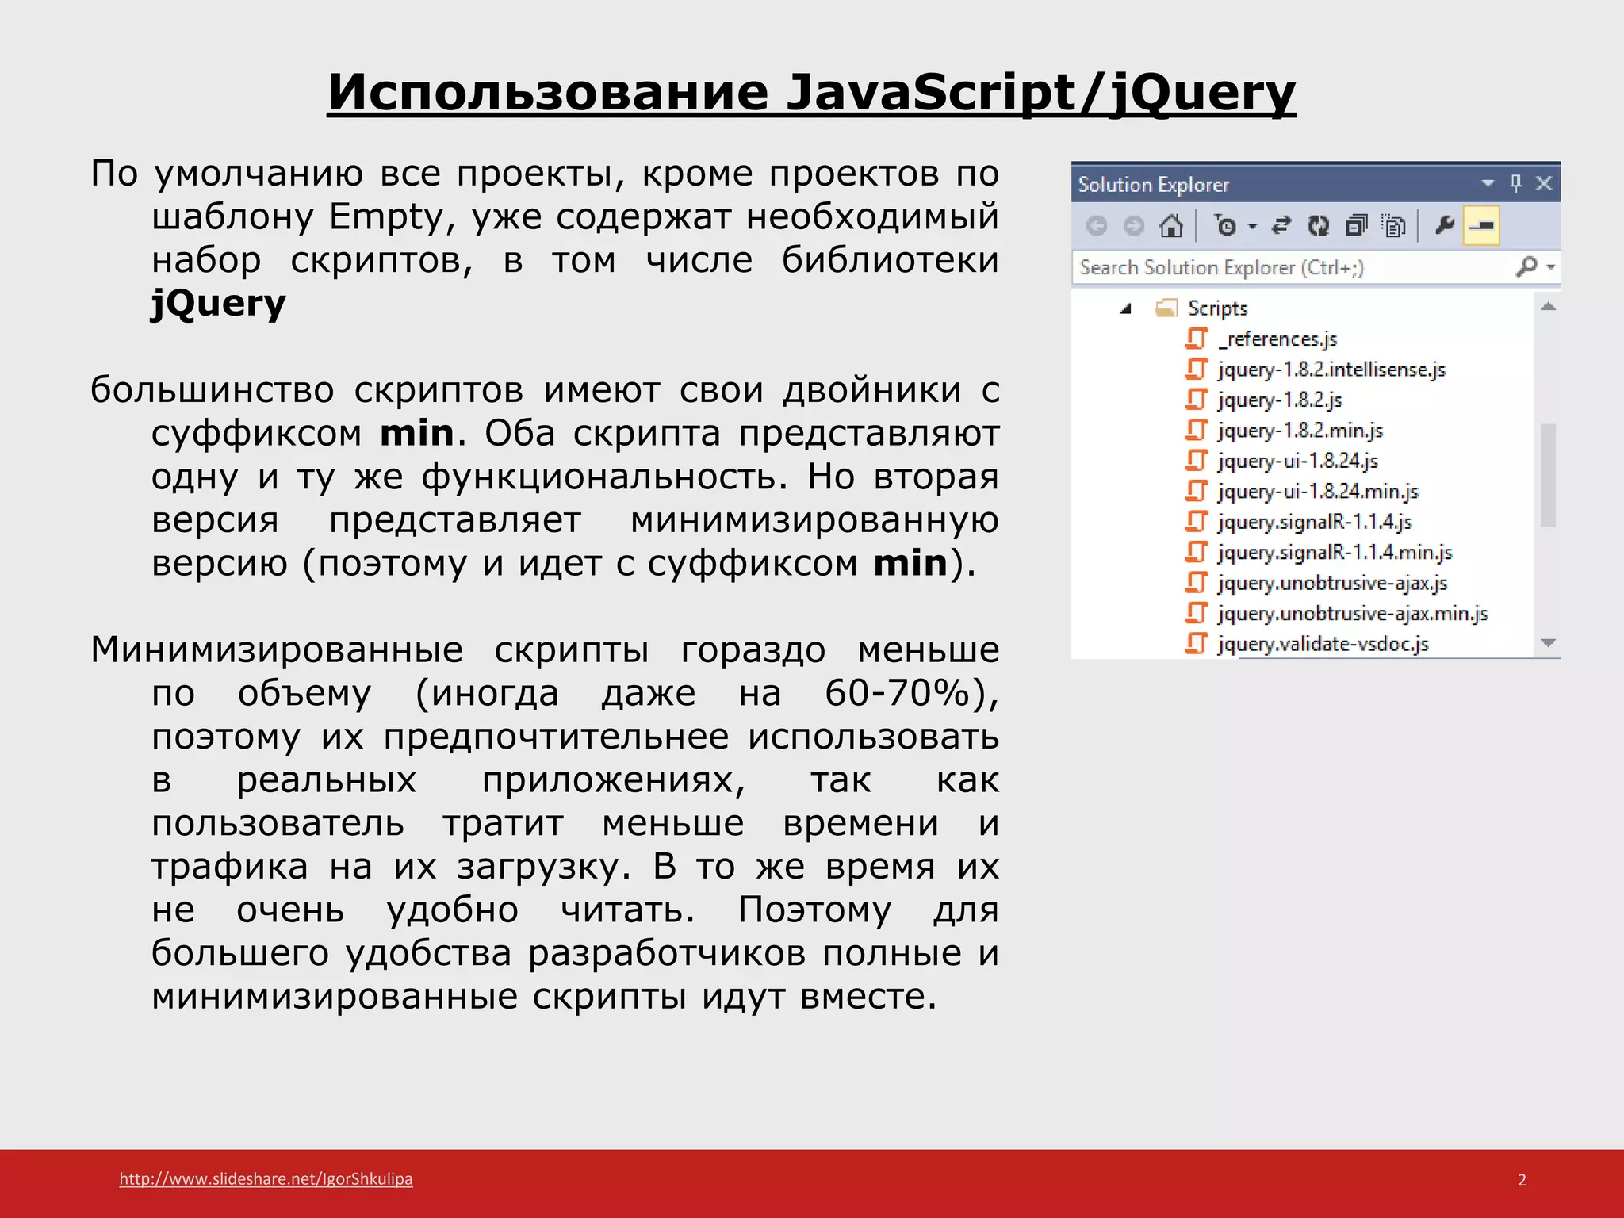Click the Collapse All icon
The image size is (1624, 1218).
[x=1356, y=227]
